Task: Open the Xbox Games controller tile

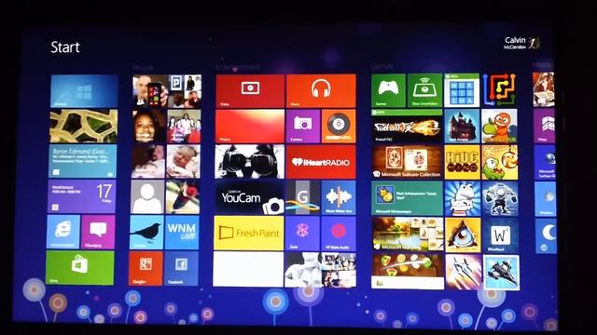Action: [388, 90]
